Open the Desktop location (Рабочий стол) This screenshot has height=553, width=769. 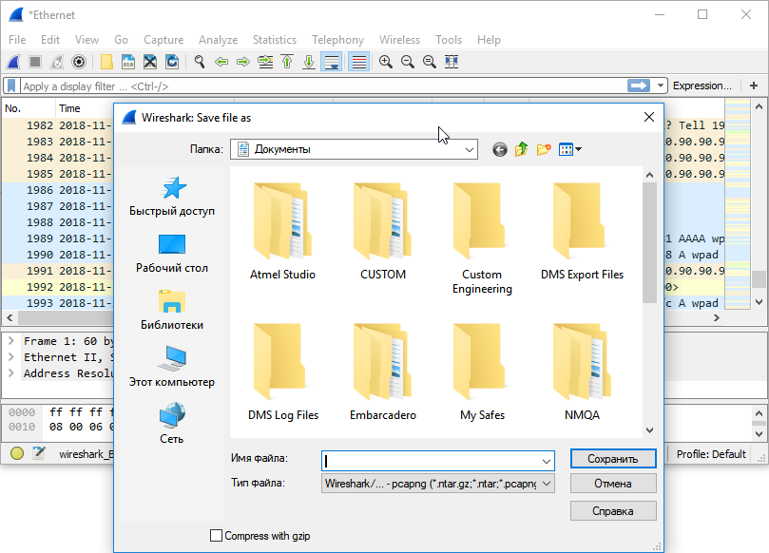172,254
